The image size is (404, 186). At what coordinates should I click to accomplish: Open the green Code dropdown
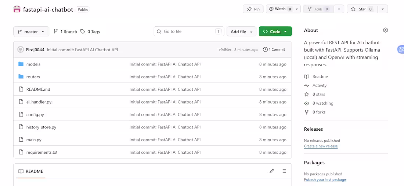click(x=275, y=31)
